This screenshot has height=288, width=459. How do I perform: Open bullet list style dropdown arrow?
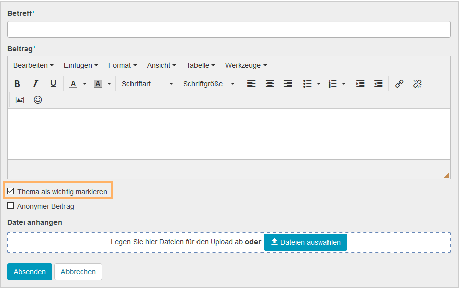(x=318, y=84)
